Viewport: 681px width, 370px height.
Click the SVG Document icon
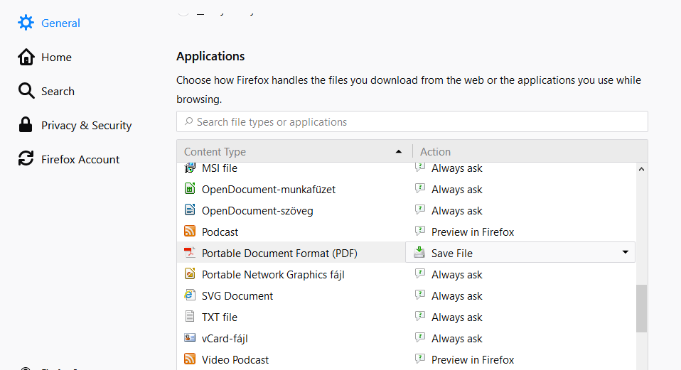coord(190,295)
